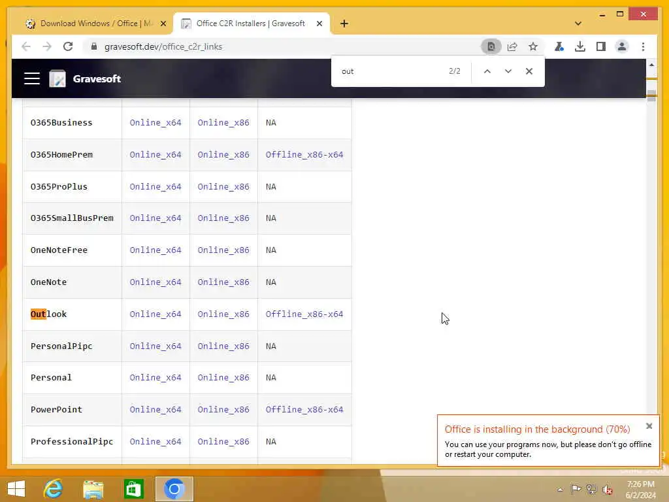Jump to the previous find result
The height and width of the screenshot is (502, 669).
[x=487, y=71]
